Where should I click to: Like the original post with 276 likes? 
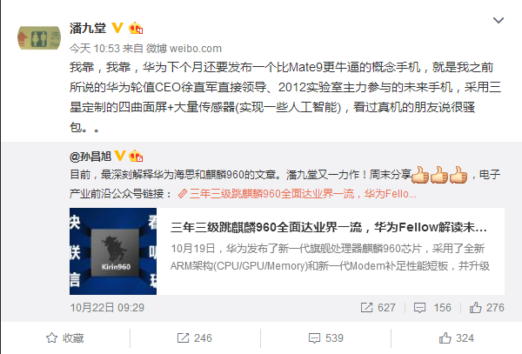(486, 307)
